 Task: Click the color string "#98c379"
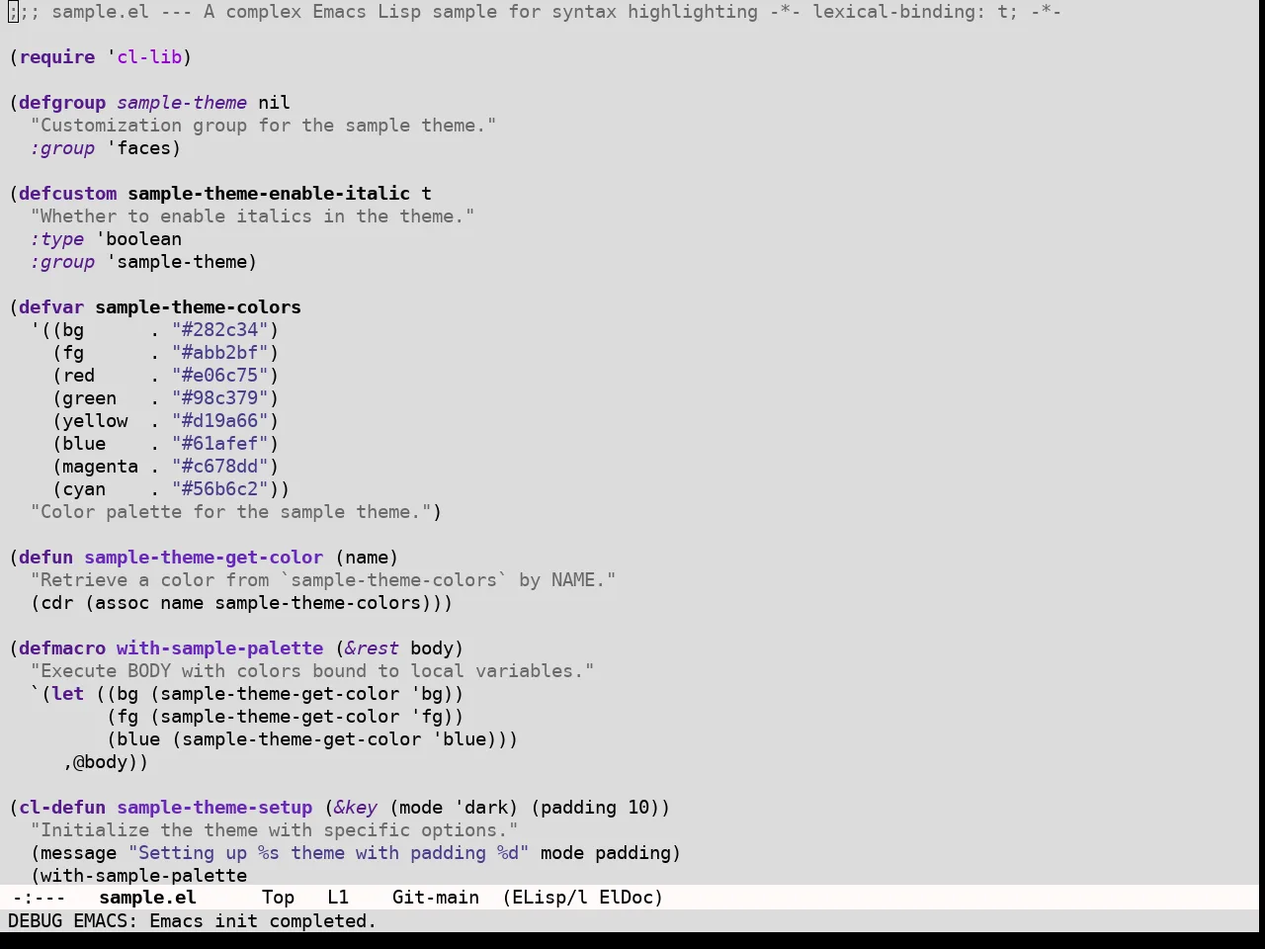click(220, 398)
